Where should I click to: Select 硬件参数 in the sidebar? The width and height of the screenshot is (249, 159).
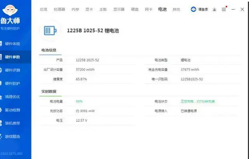[x=12, y=57]
